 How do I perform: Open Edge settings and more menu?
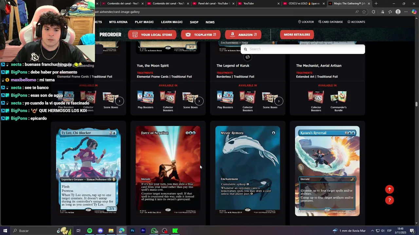pyautogui.click(x=406, y=12)
